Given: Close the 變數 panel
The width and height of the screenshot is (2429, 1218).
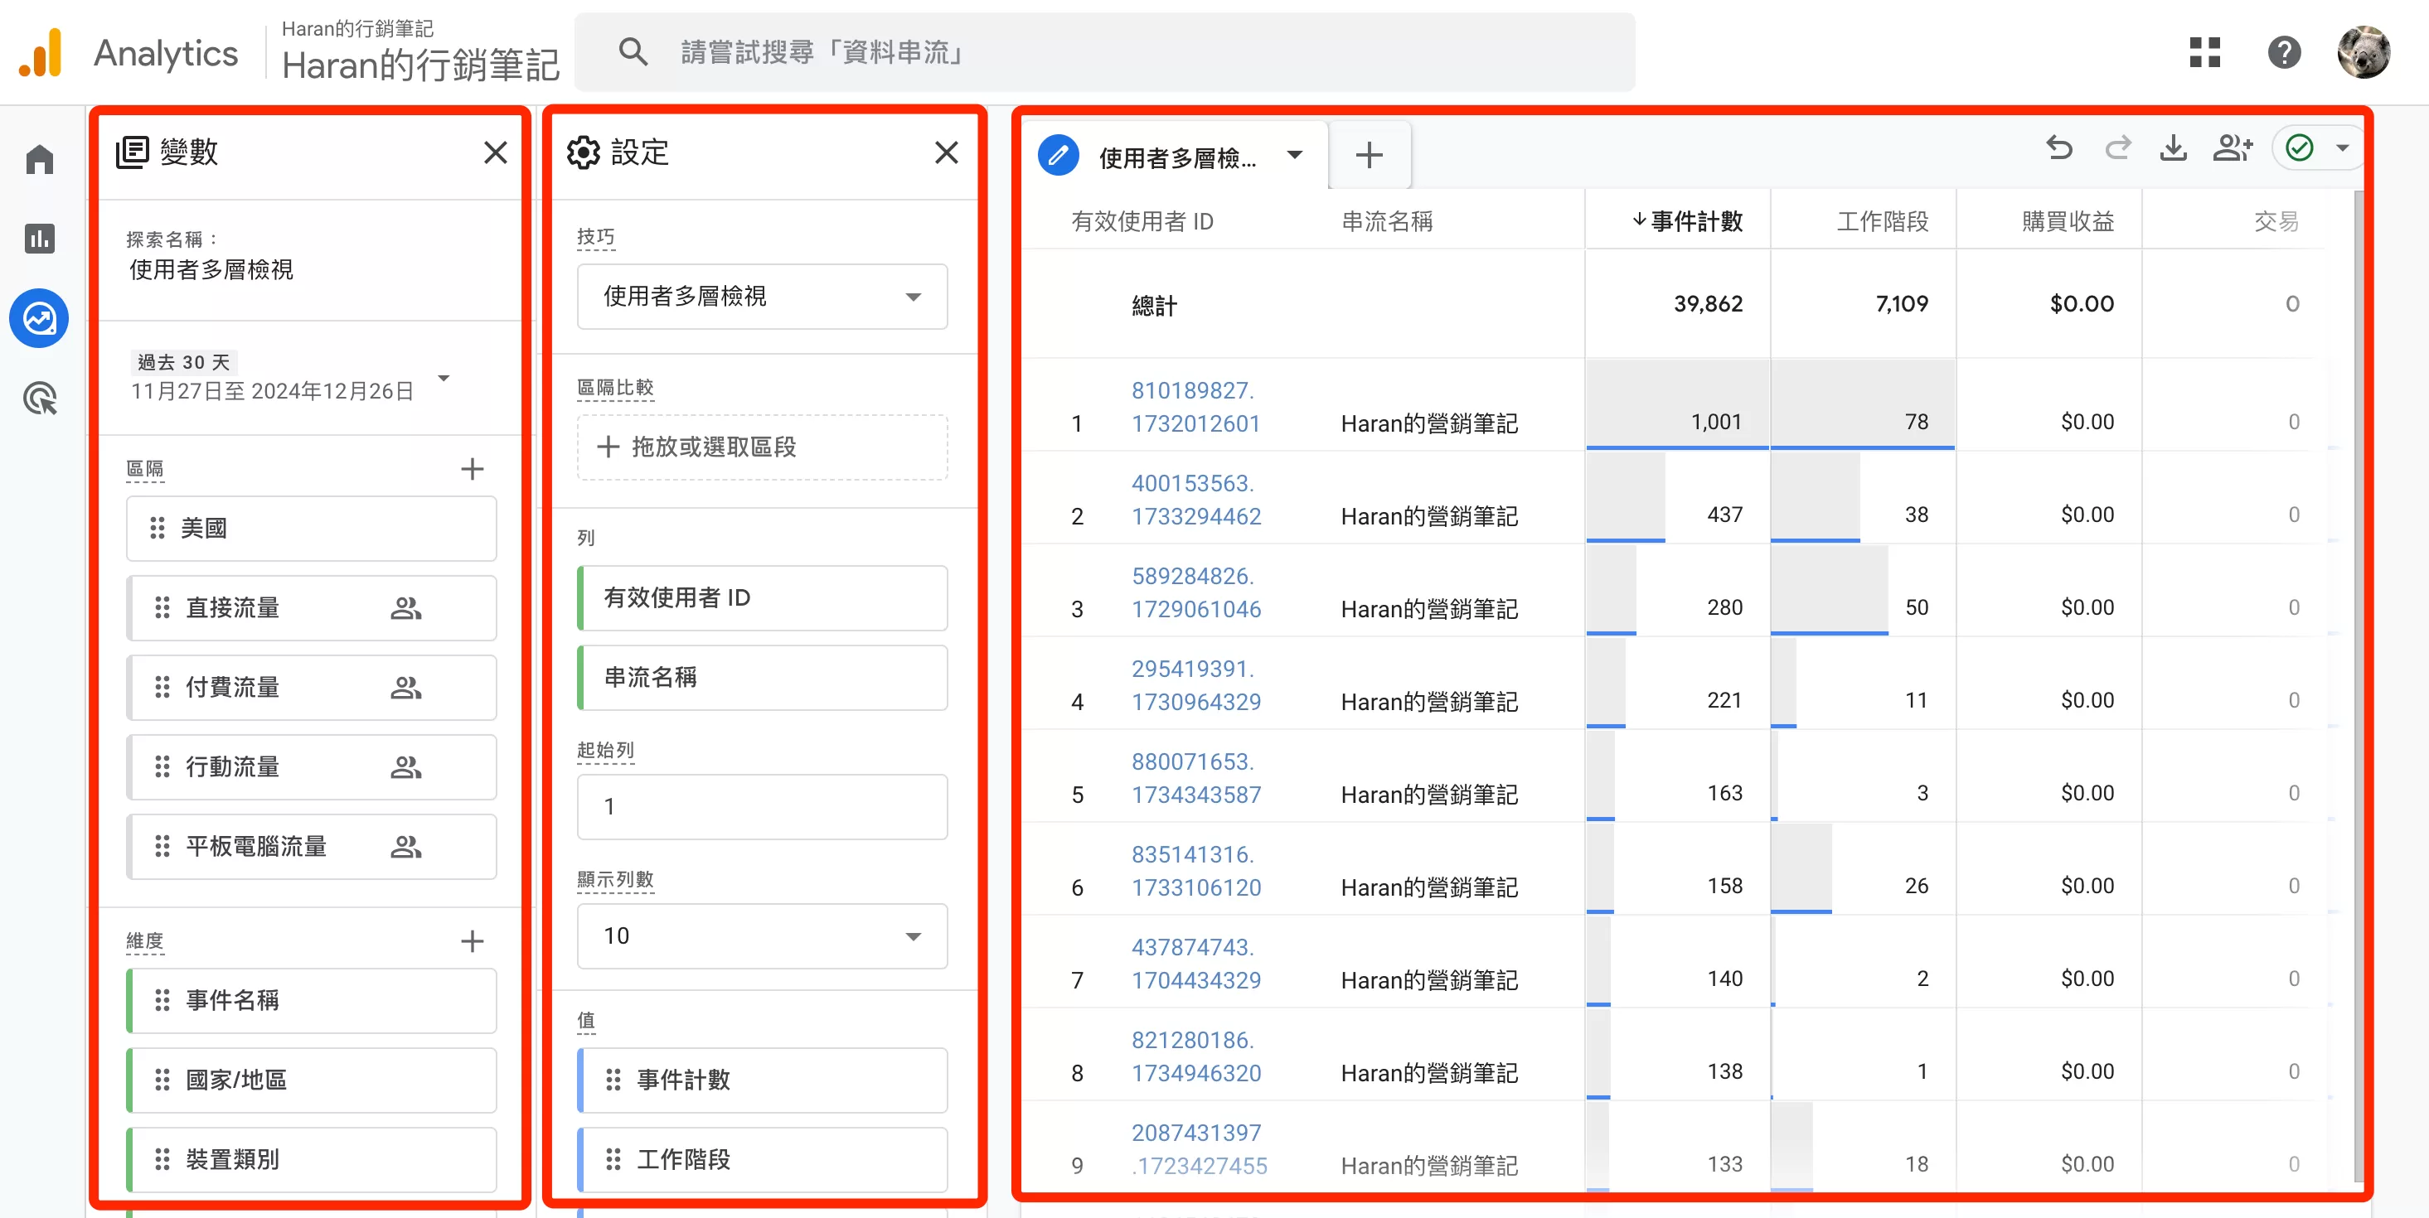Looking at the screenshot, I should pos(495,152).
